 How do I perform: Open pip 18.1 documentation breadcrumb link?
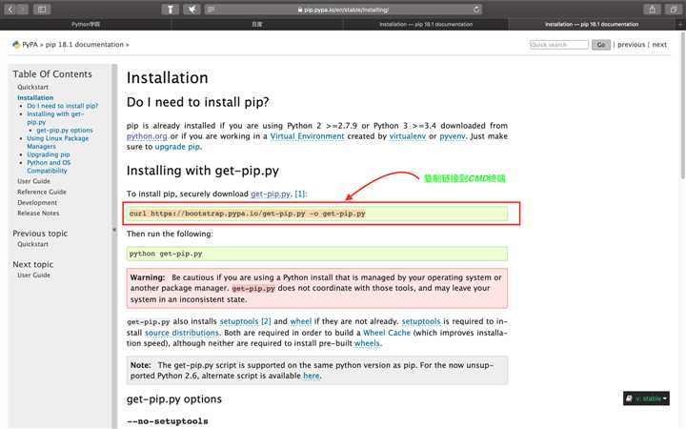tap(85, 45)
